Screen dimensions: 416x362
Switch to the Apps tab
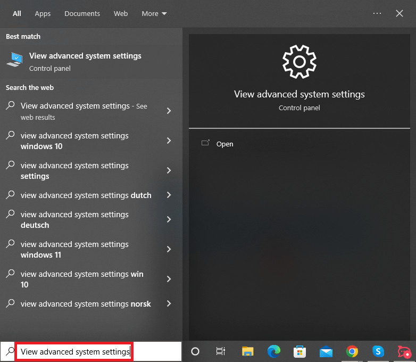pyautogui.click(x=43, y=13)
